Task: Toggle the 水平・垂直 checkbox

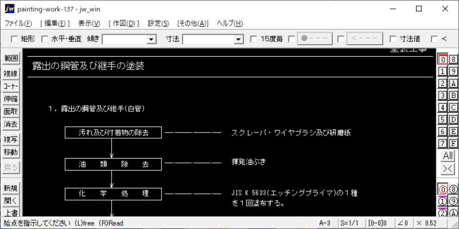Action: tap(44, 39)
